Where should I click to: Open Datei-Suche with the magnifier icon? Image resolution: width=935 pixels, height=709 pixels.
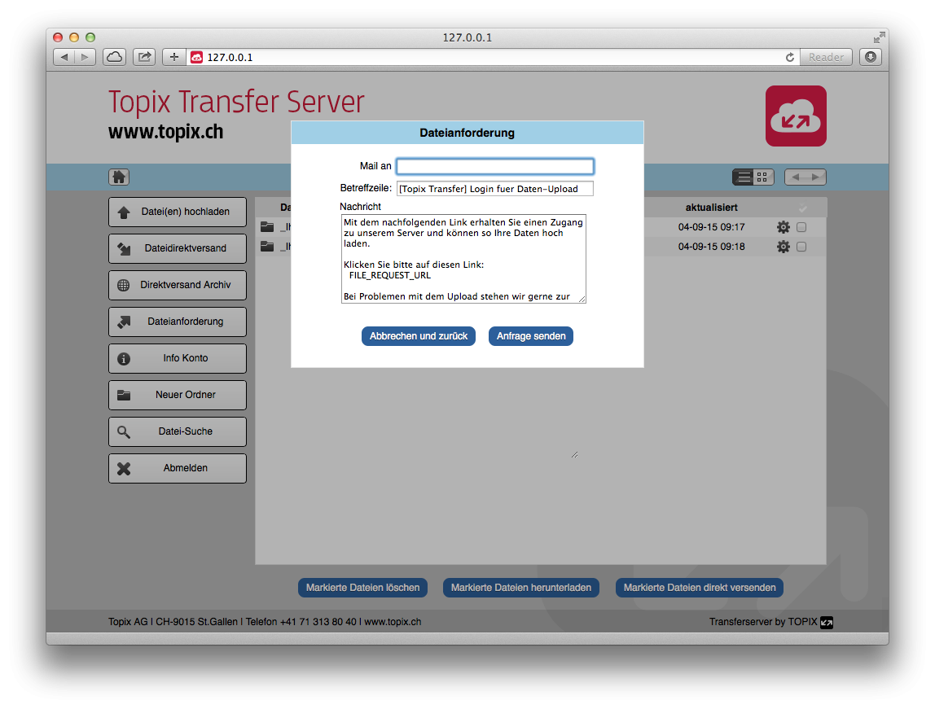[123, 431]
